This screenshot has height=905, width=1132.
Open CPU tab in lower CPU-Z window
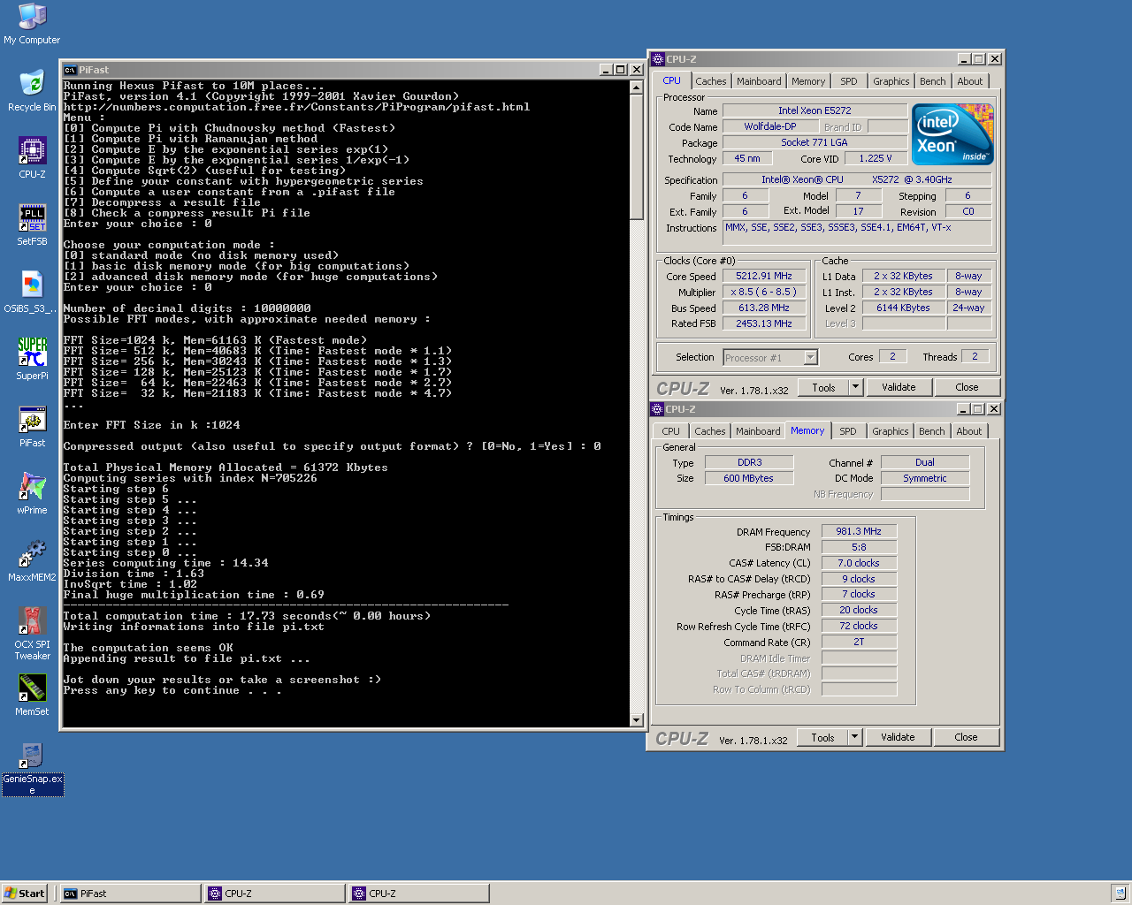coord(670,431)
